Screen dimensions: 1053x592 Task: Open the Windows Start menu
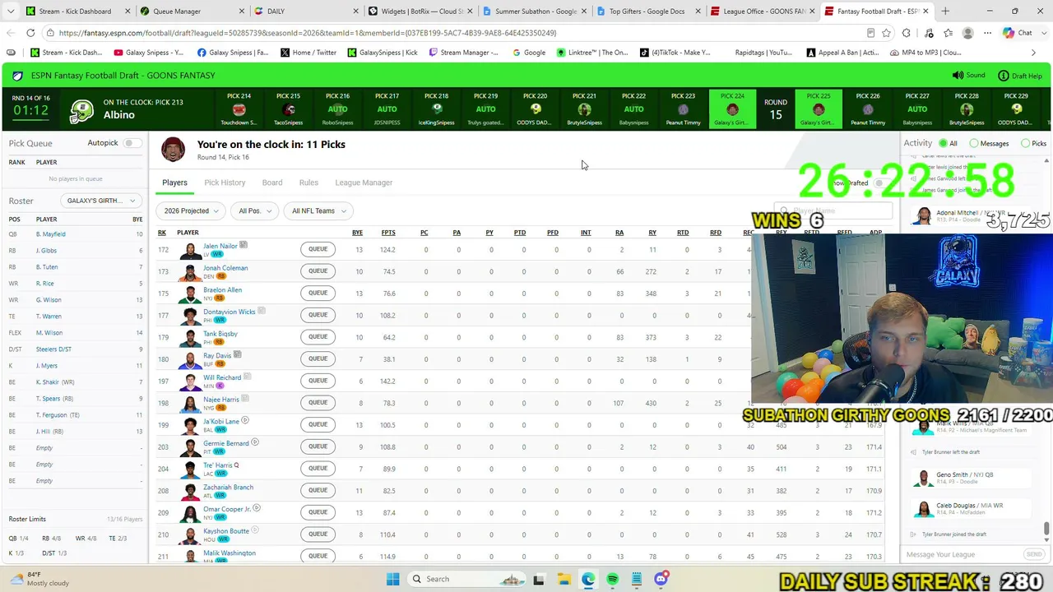coord(393,579)
